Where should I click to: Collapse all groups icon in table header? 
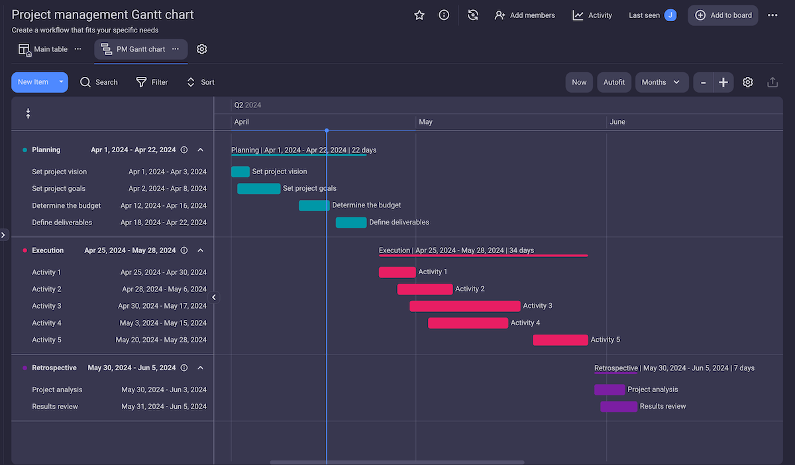28,113
